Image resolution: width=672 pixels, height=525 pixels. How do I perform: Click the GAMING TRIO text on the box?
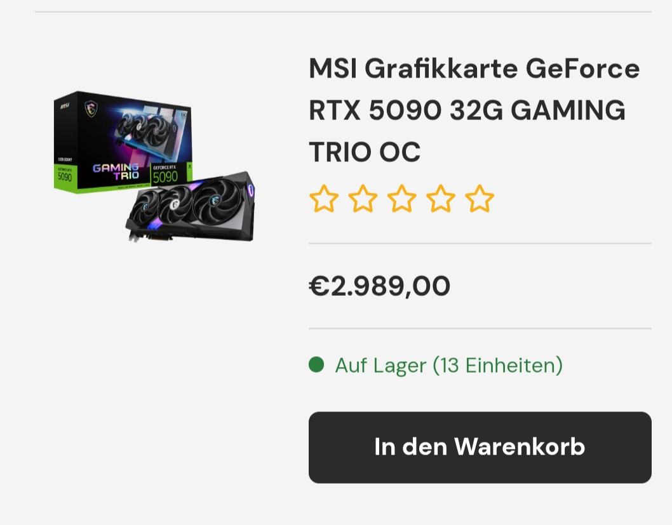(x=116, y=170)
